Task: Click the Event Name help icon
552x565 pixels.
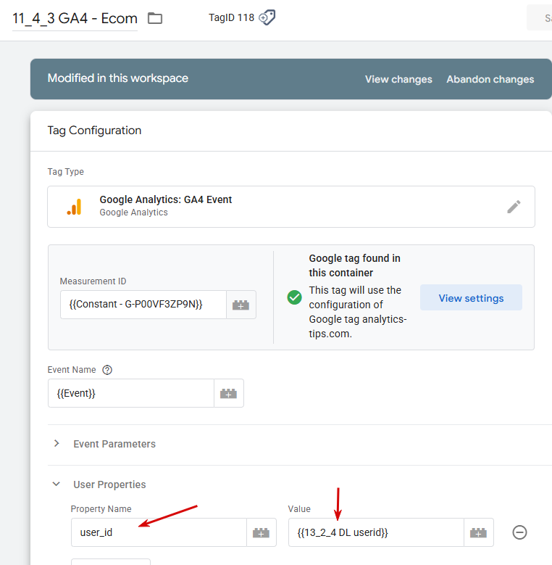Action: click(x=107, y=370)
